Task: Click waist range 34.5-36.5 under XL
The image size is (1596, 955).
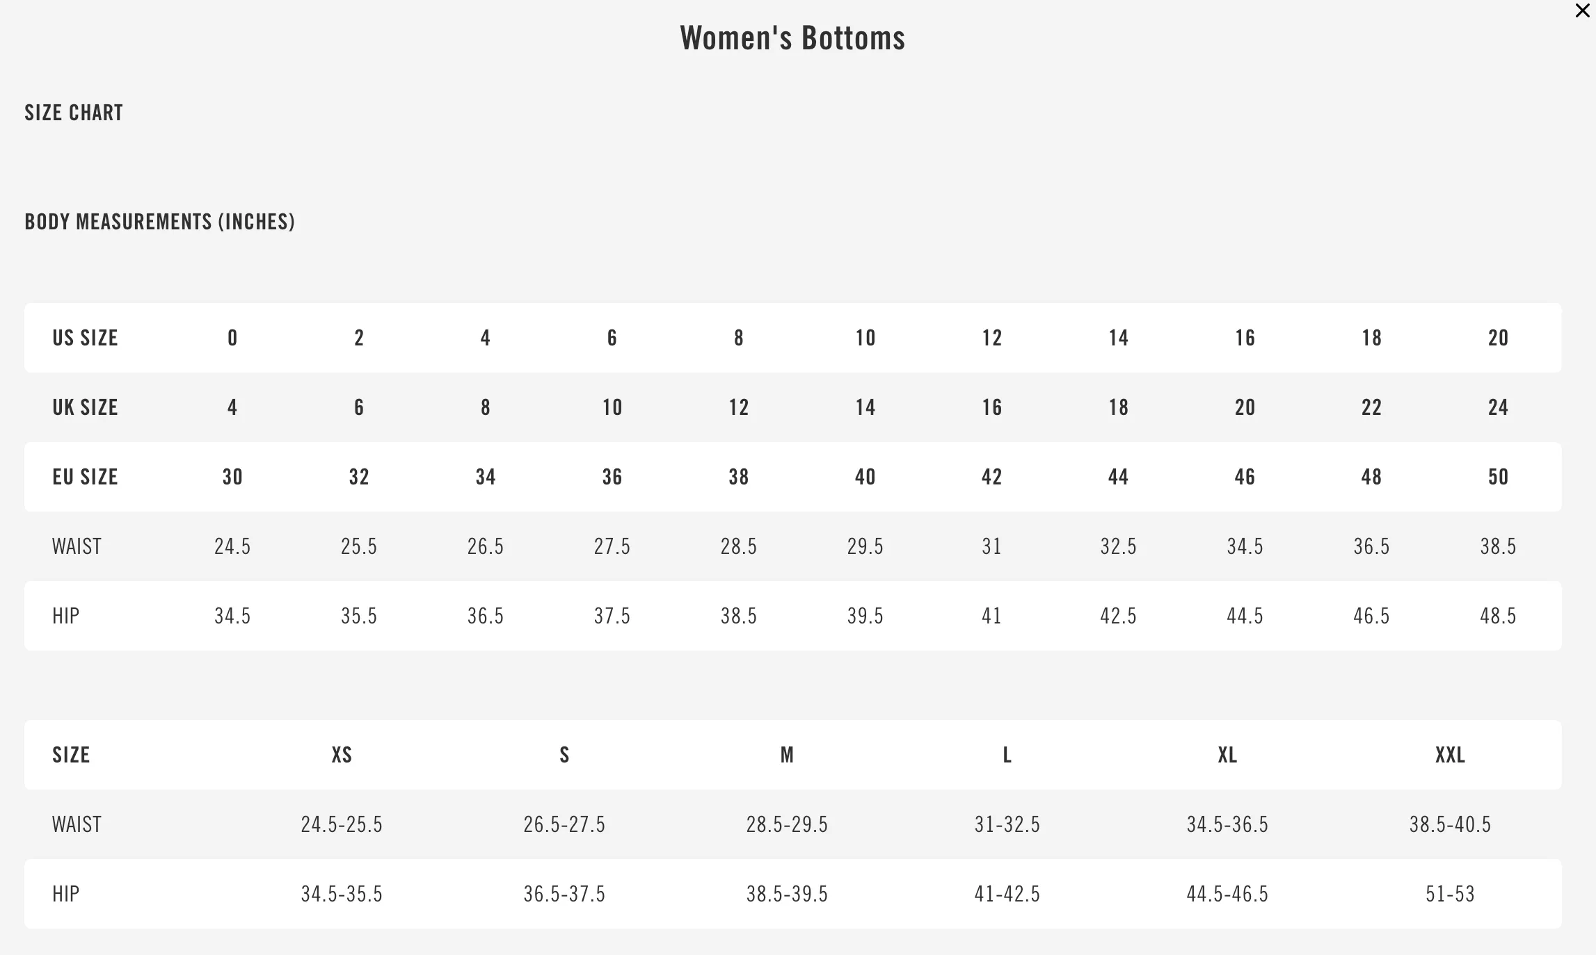Action: pyautogui.click(x=1227, y=824)
